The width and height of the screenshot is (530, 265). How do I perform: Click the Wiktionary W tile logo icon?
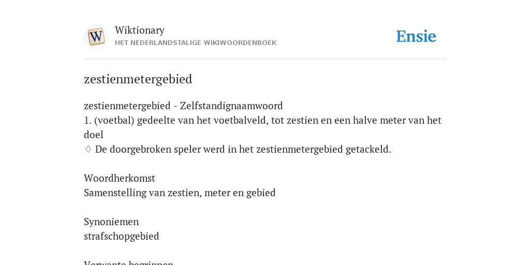96,37
